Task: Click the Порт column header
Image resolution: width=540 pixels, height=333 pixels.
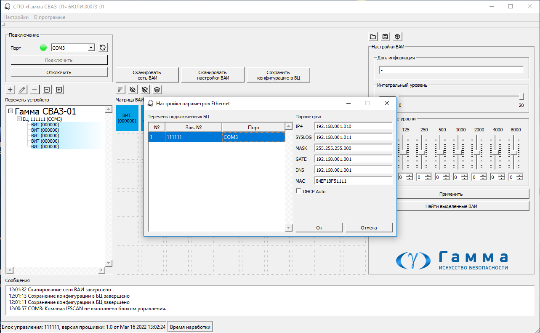Action: coord(253,127)
